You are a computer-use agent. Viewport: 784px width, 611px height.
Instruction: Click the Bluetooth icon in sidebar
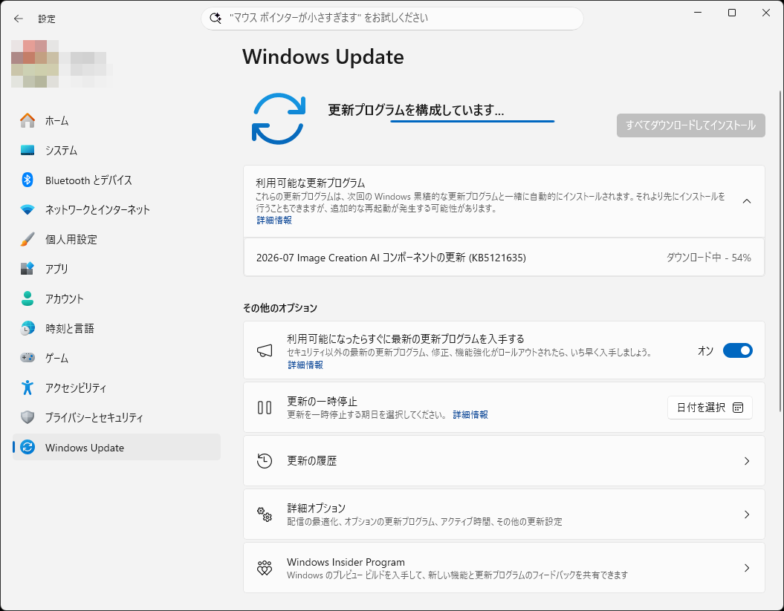[x=27, y=180]
